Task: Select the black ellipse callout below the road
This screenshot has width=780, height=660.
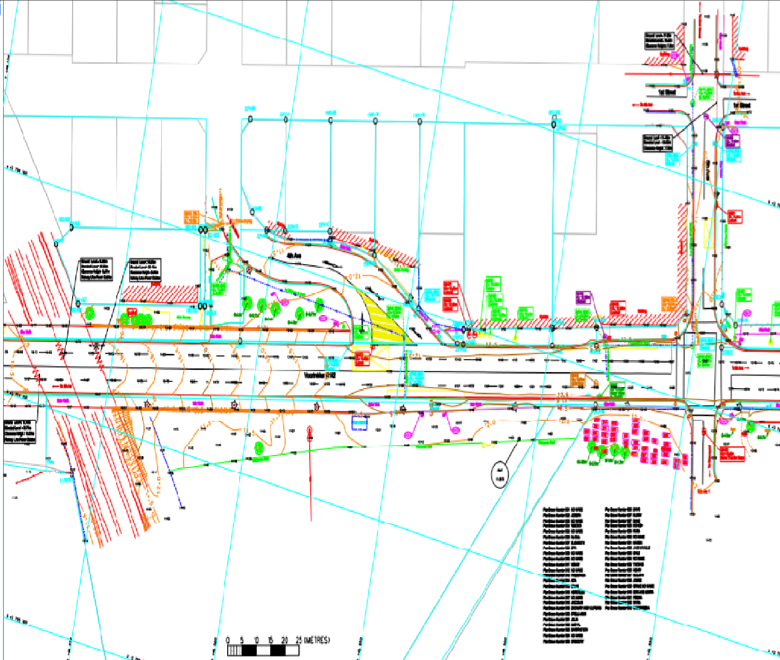Action: tap(500, 473)
